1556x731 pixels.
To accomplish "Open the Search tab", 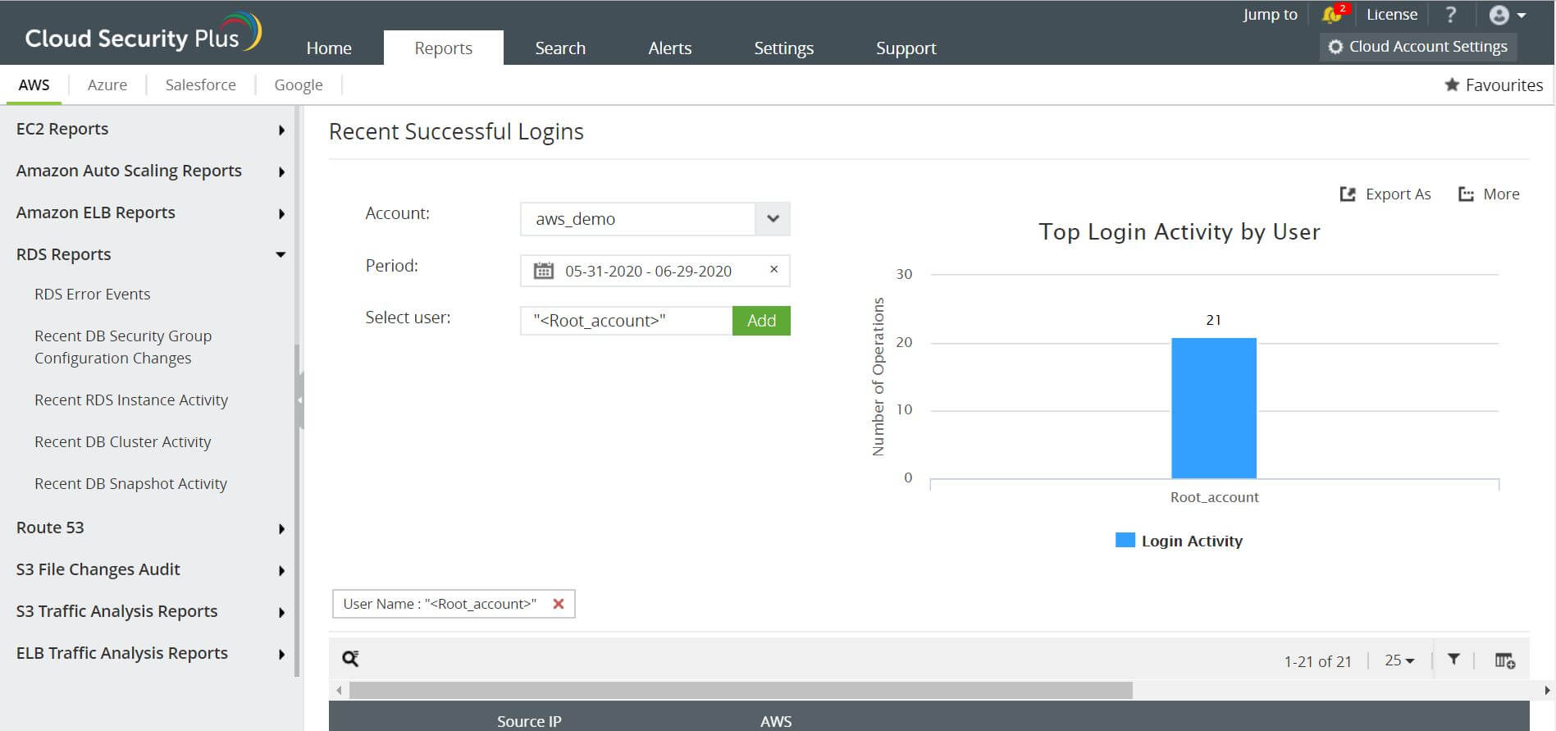I will pyautogui.click(x=560, y=48).
